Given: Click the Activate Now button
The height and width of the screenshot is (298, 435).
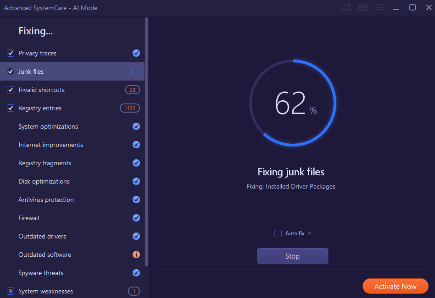Looking at the screenshot, I should coord(396,286).
